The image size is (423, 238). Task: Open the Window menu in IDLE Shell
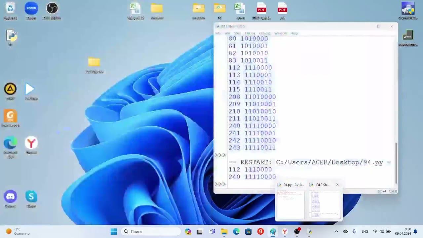[281, 33]
